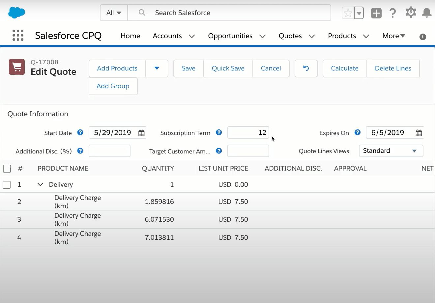Click the APPROVAL column header
The image size is (435, 303).
(350, 168)
